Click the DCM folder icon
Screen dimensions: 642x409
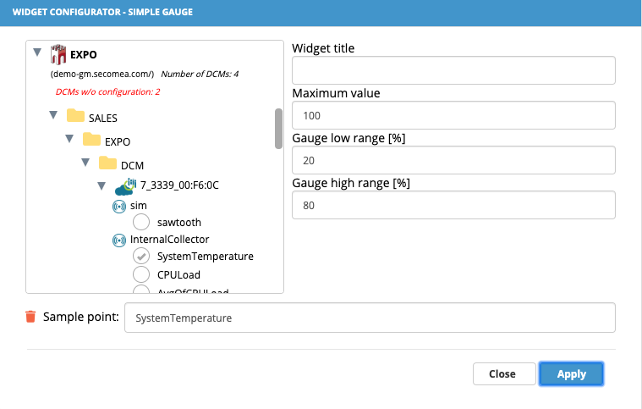[107, 163]
